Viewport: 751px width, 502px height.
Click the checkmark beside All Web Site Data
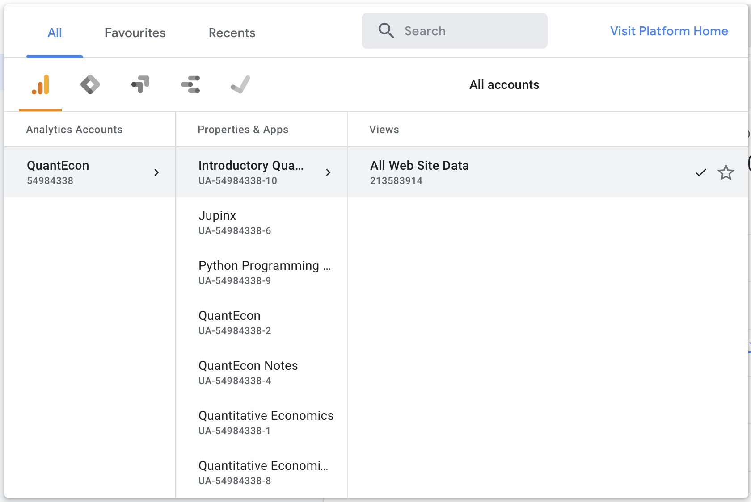(x=701, y=172)
